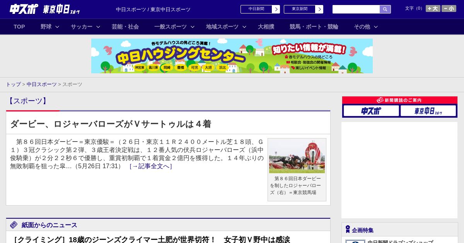Open the 一般スポーツ menu
The image size is (464, 243).
(x=171, y=27)
